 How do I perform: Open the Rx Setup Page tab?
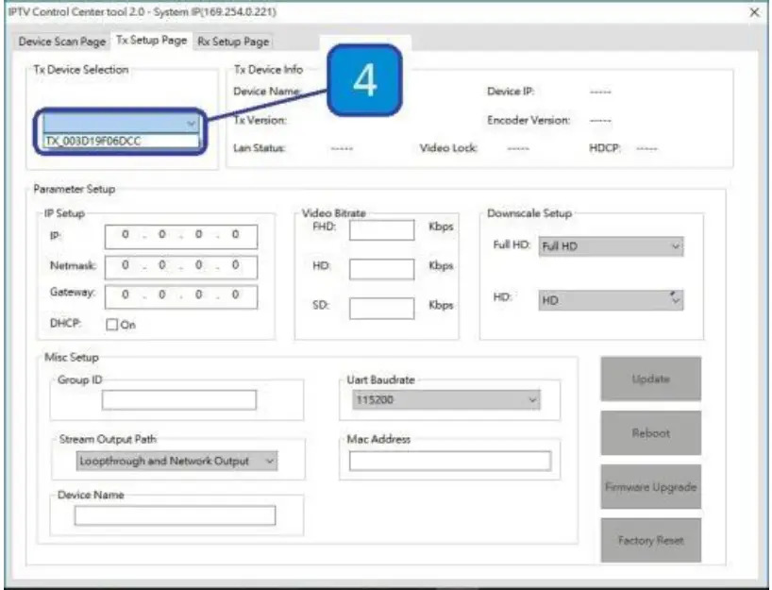pos(233,42)
